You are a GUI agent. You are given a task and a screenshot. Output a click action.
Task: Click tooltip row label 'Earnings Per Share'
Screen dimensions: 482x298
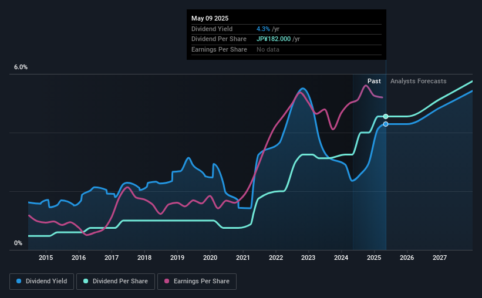pyautogui.click(x=219, y=49)
